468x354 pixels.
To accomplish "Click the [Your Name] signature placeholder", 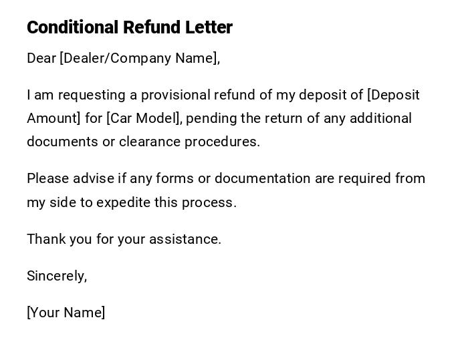I will (x=66, y=313).
